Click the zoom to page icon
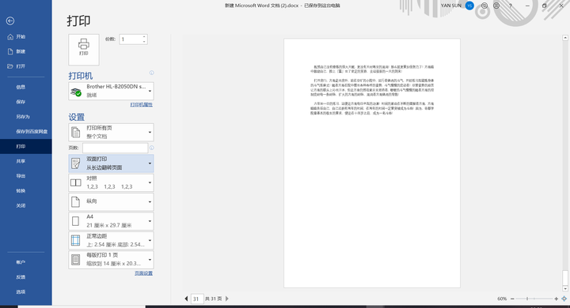This screenshot has width=570, height=308. click(x=564, y=299)
